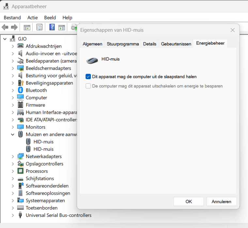Expand the Afdrukwachtrijen category
Screen dimensions: 248x228
coord(13,46)
